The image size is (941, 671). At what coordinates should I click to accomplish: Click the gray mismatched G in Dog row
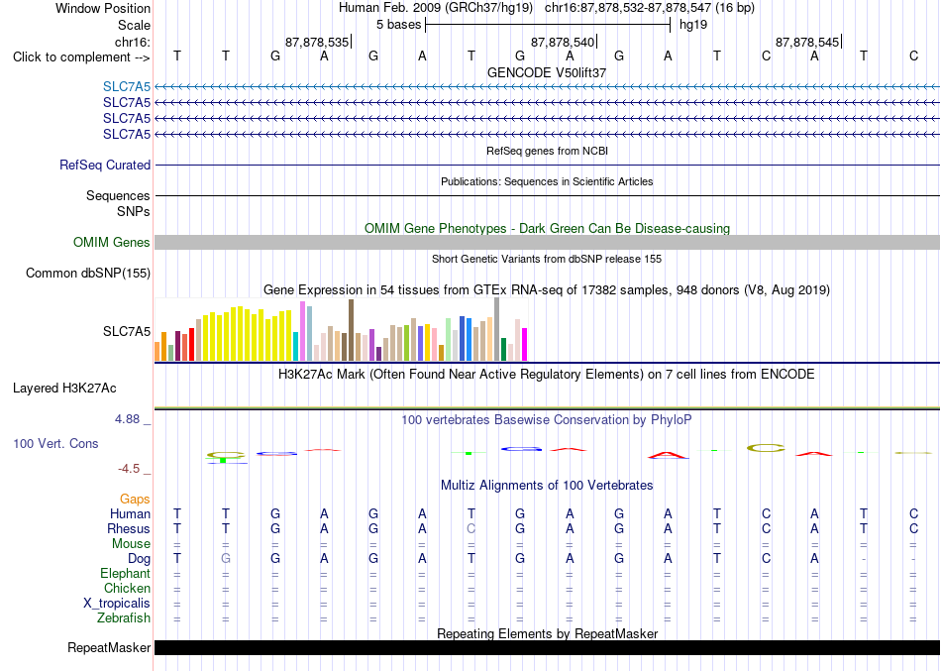click(x=226, y=558)
